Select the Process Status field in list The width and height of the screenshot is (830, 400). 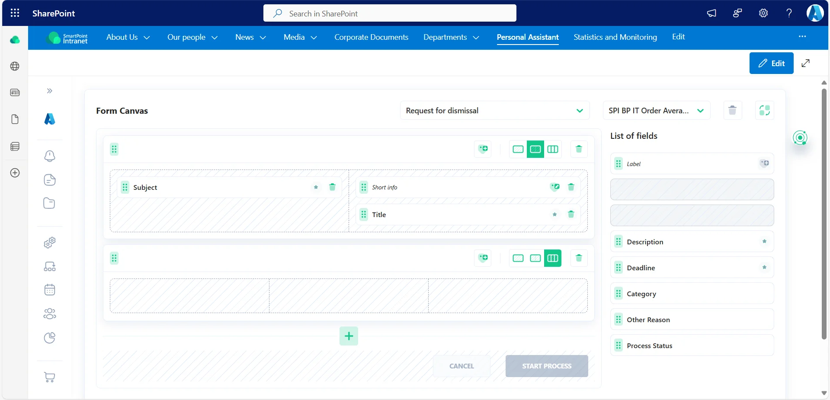(692, 346)
